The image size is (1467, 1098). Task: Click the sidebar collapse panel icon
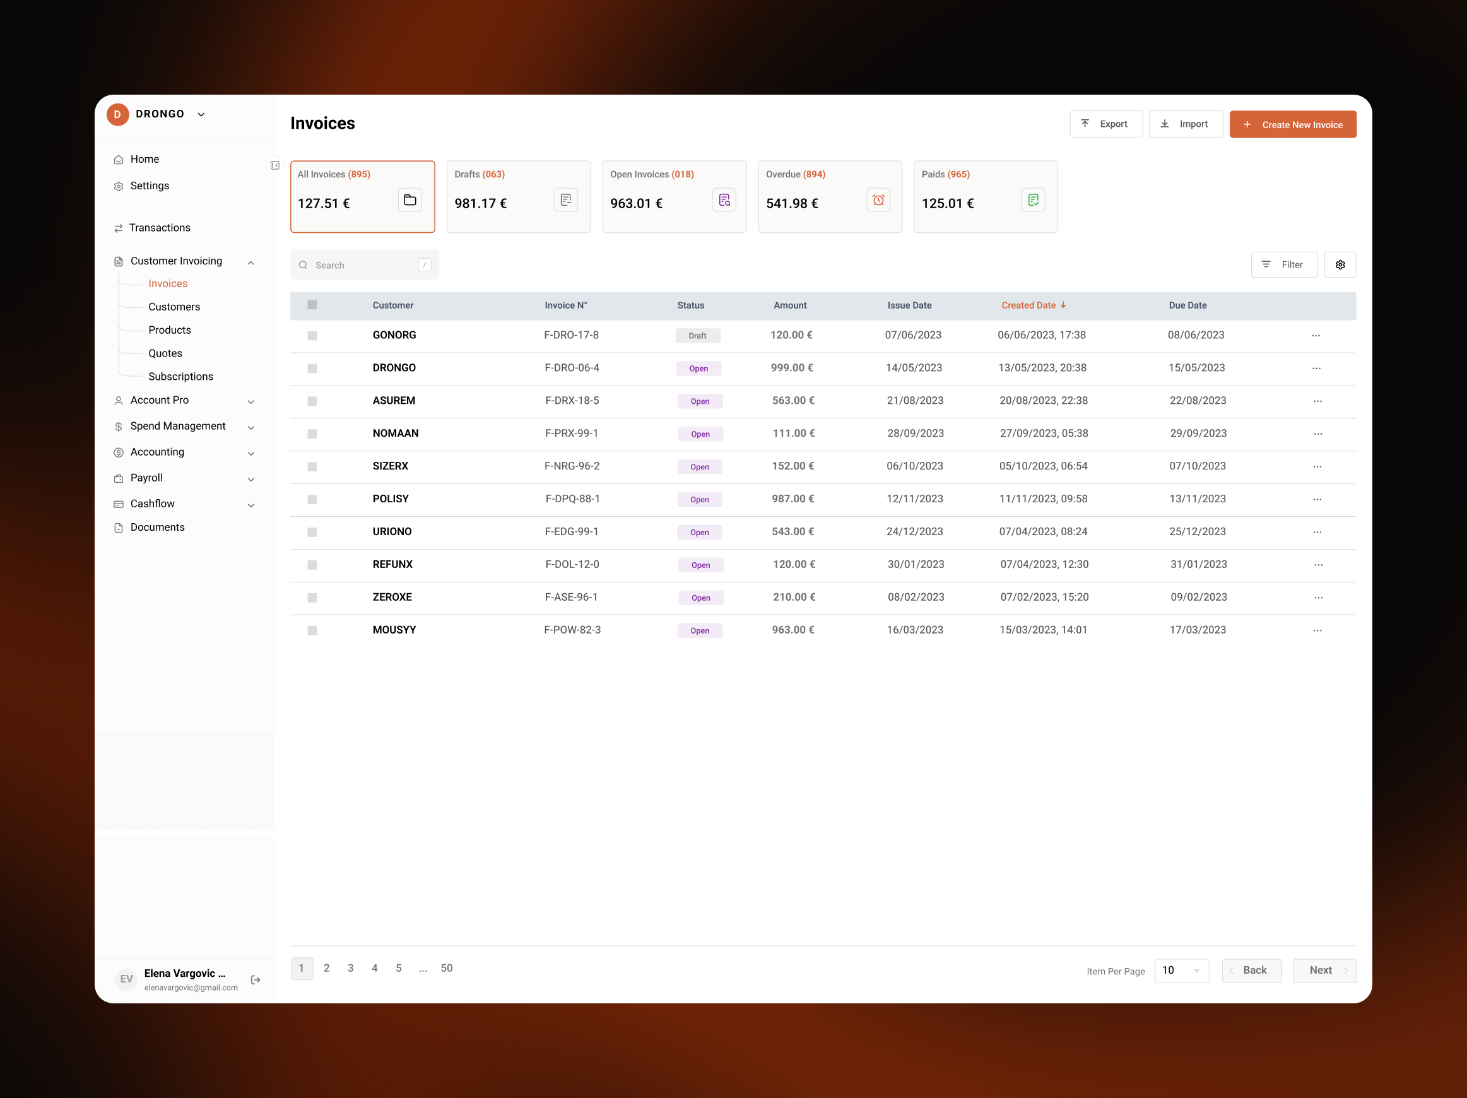click(x=274, y=165)
